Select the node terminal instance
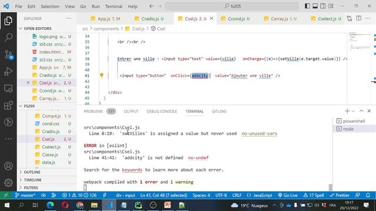 coord(354,129)
